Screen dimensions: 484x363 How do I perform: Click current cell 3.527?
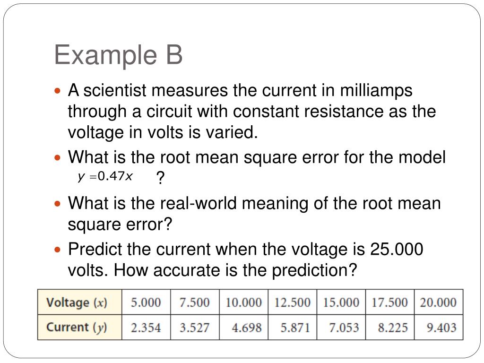pos(195,327)
